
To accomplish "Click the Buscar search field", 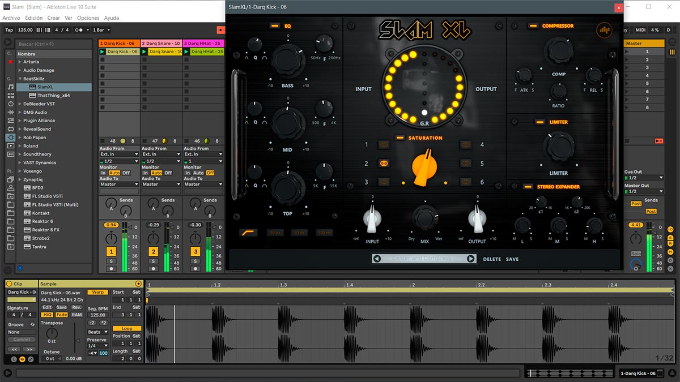I will pos(53,44).
